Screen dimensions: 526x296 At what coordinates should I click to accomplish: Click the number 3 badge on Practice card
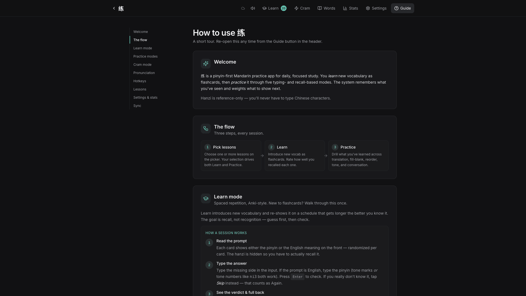[335, 147]
